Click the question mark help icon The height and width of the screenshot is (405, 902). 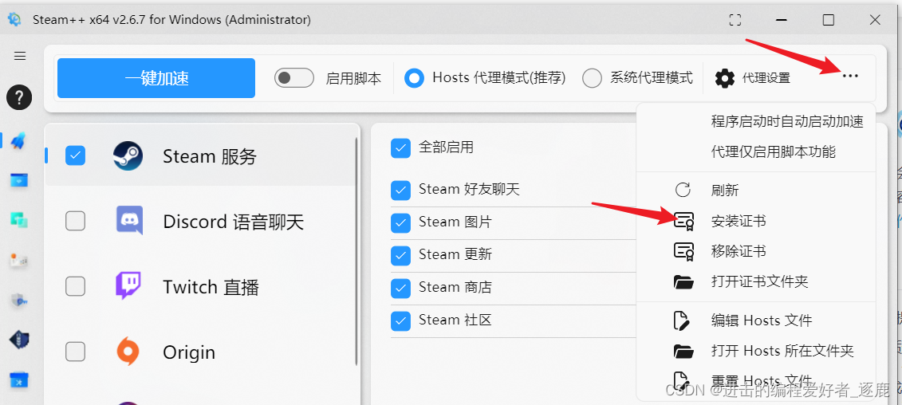point(19,96)
